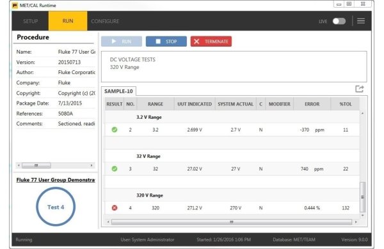This screenshot has height=249, width=384.
Task: Click the 132 %TOL value
Action: (346, 208)
